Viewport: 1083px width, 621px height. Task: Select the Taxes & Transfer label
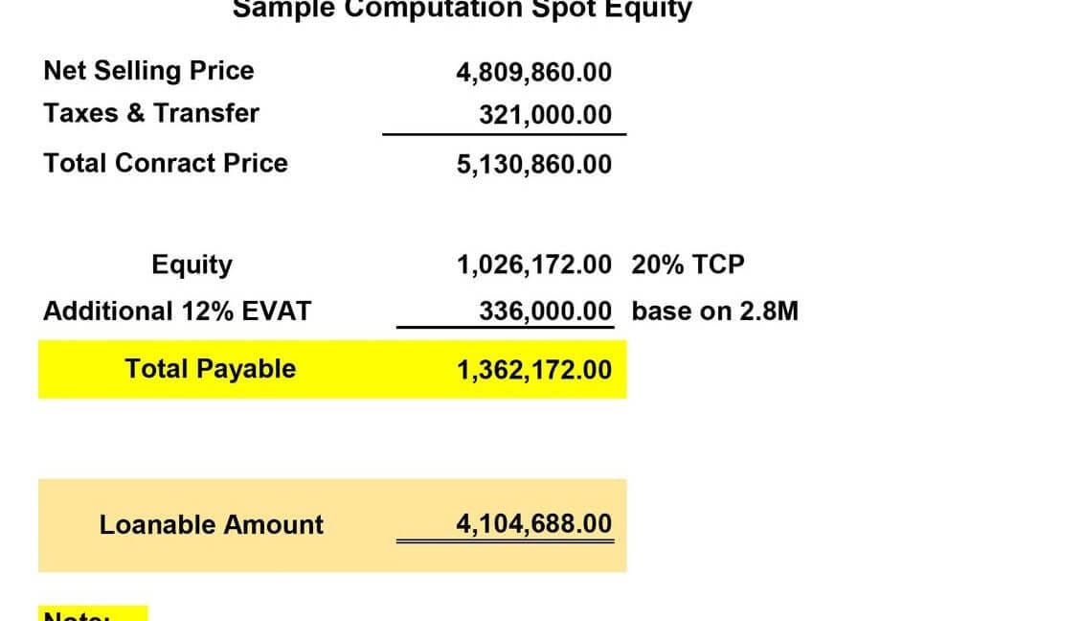[x=151, y=113]
